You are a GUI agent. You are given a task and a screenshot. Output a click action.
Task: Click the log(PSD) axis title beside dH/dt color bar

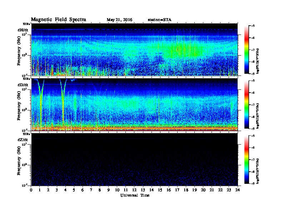(x=258, y=61)
